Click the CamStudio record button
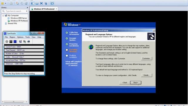This screenshot has height=106, width=188. 7,42
